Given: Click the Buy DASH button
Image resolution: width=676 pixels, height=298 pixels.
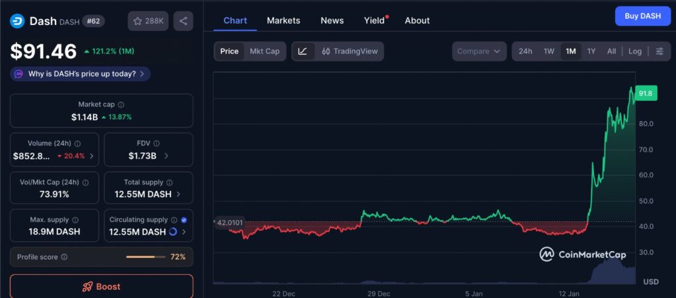Looking at the screenshot, I should (x=643, y=17).
